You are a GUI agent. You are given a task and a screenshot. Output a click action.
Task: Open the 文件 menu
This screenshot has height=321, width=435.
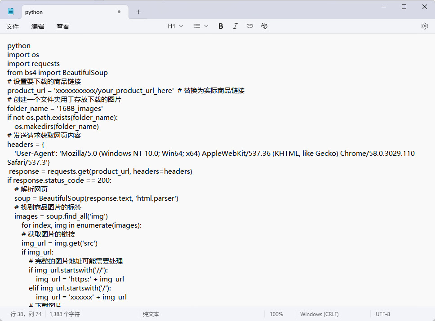(x=13, y=26)
